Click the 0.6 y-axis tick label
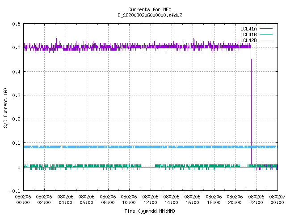The width and height of the screenshot is (286, 215). coord(16,24)
